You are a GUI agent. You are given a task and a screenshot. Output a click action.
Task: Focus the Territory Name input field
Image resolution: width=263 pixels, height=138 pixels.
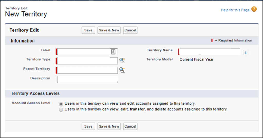(x=209, y=52)
